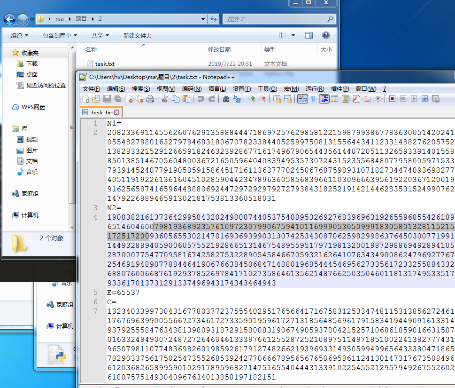Screen dimensions: 455x388
Task: Paste with the clipboard icon
Action: (186, 99)
